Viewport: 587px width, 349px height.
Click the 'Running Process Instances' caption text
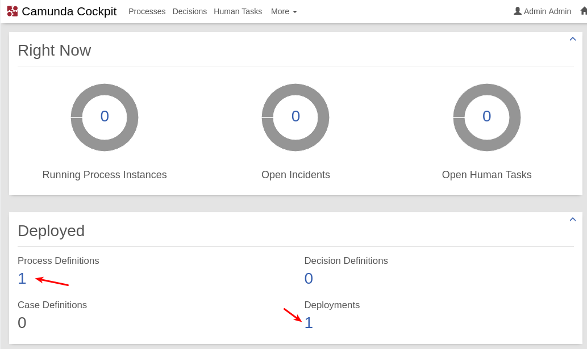[x=105, y=175]
